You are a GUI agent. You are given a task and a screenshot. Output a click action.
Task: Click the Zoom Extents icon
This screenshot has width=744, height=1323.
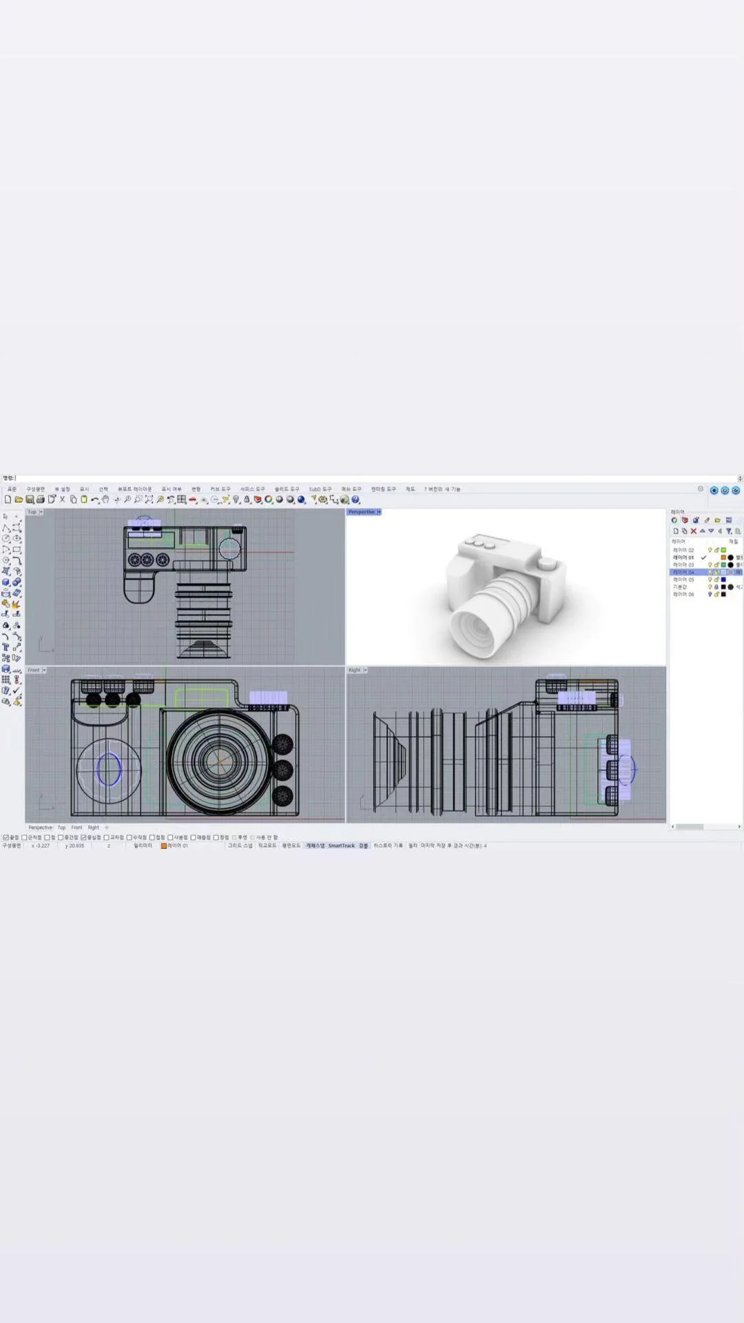tap(149, 500)
